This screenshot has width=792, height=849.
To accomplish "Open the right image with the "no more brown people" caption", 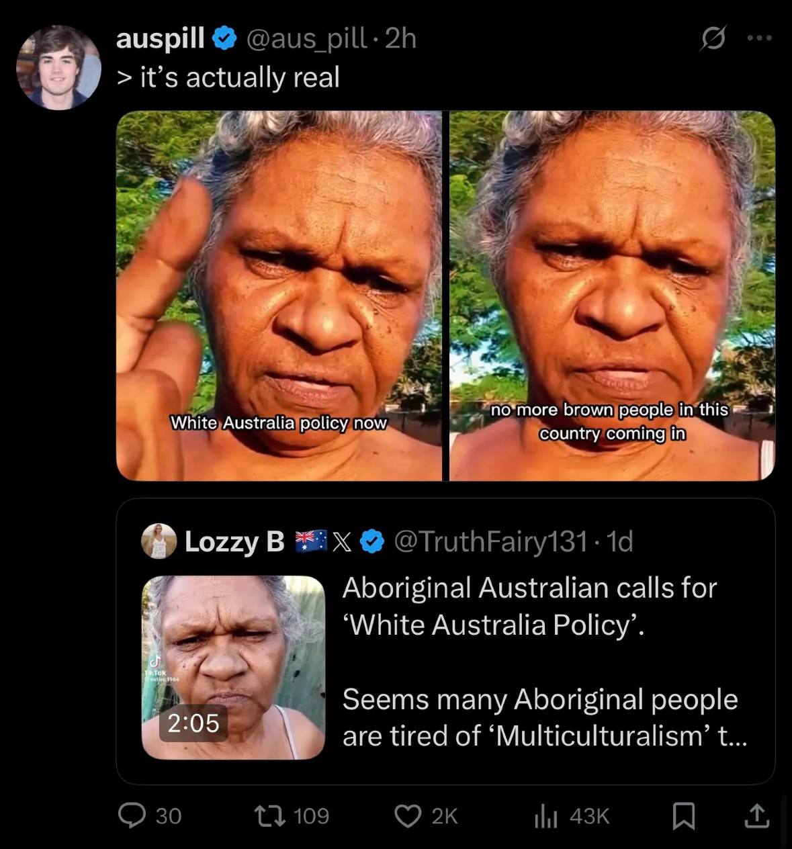I will pyautogui.click(x=612, y=296).
